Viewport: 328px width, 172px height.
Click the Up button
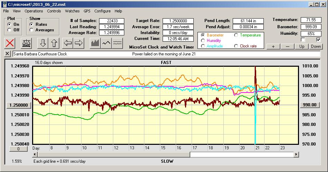(302, 46)
